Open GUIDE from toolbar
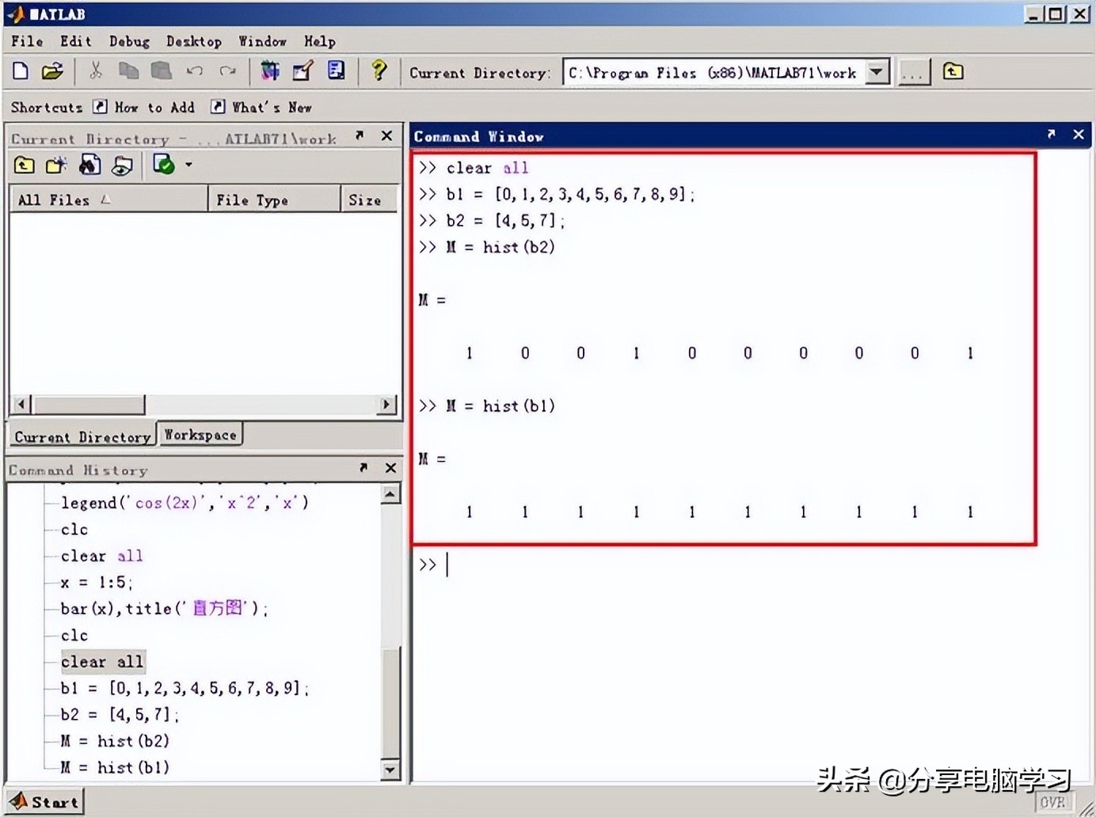The height and width of the screenshot is (817, 1096). 303,71
